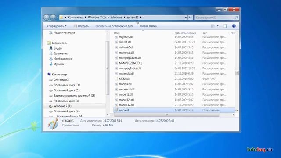Click the mspaint application icon in list
Viewport: 281px width, 158px height.
pyautogui.click(x=116, y=110)
